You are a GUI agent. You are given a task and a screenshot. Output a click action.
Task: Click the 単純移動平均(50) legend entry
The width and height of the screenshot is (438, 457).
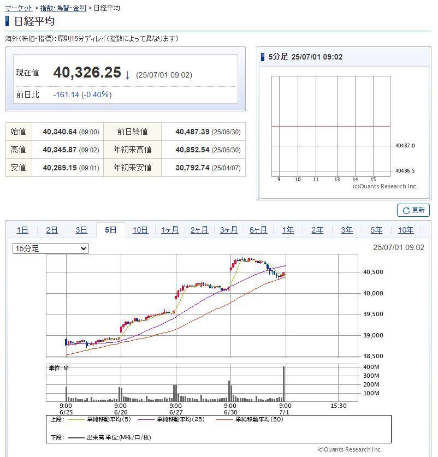[250, 419]
